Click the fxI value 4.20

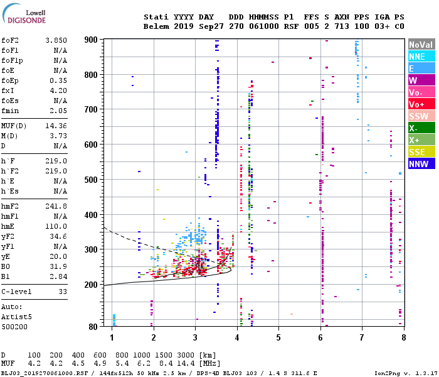[58, 91]
